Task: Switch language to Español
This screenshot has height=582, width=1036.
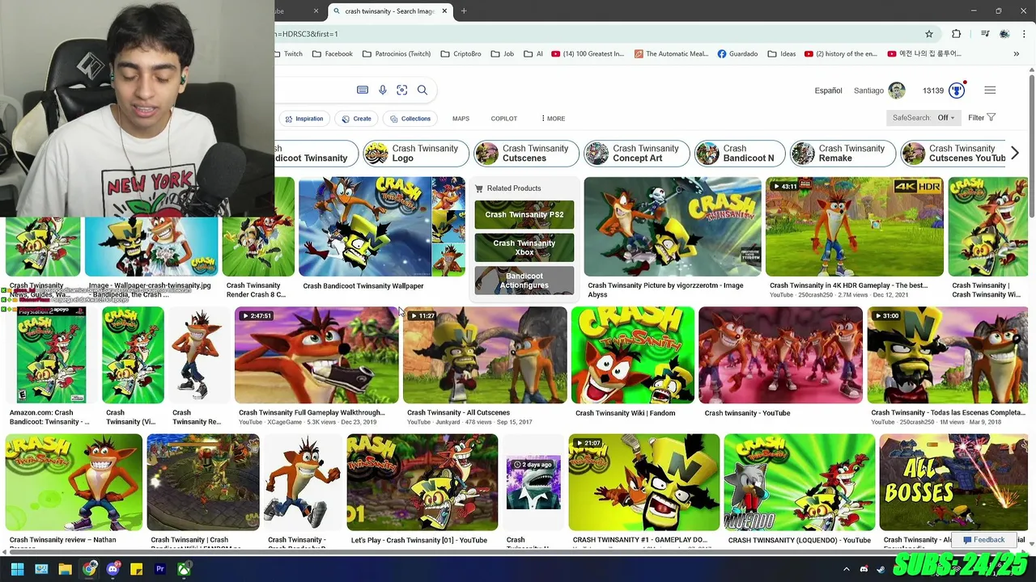Action: (828, 91)
